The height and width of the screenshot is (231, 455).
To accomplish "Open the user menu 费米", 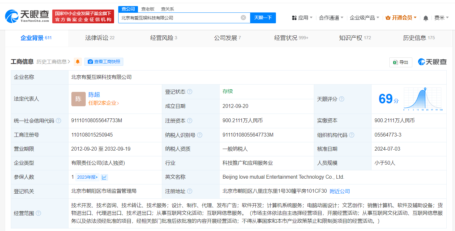I will [441, 18].
